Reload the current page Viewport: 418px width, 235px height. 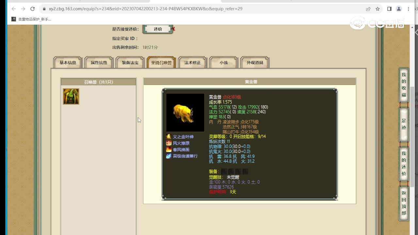(x=32, y=9)
